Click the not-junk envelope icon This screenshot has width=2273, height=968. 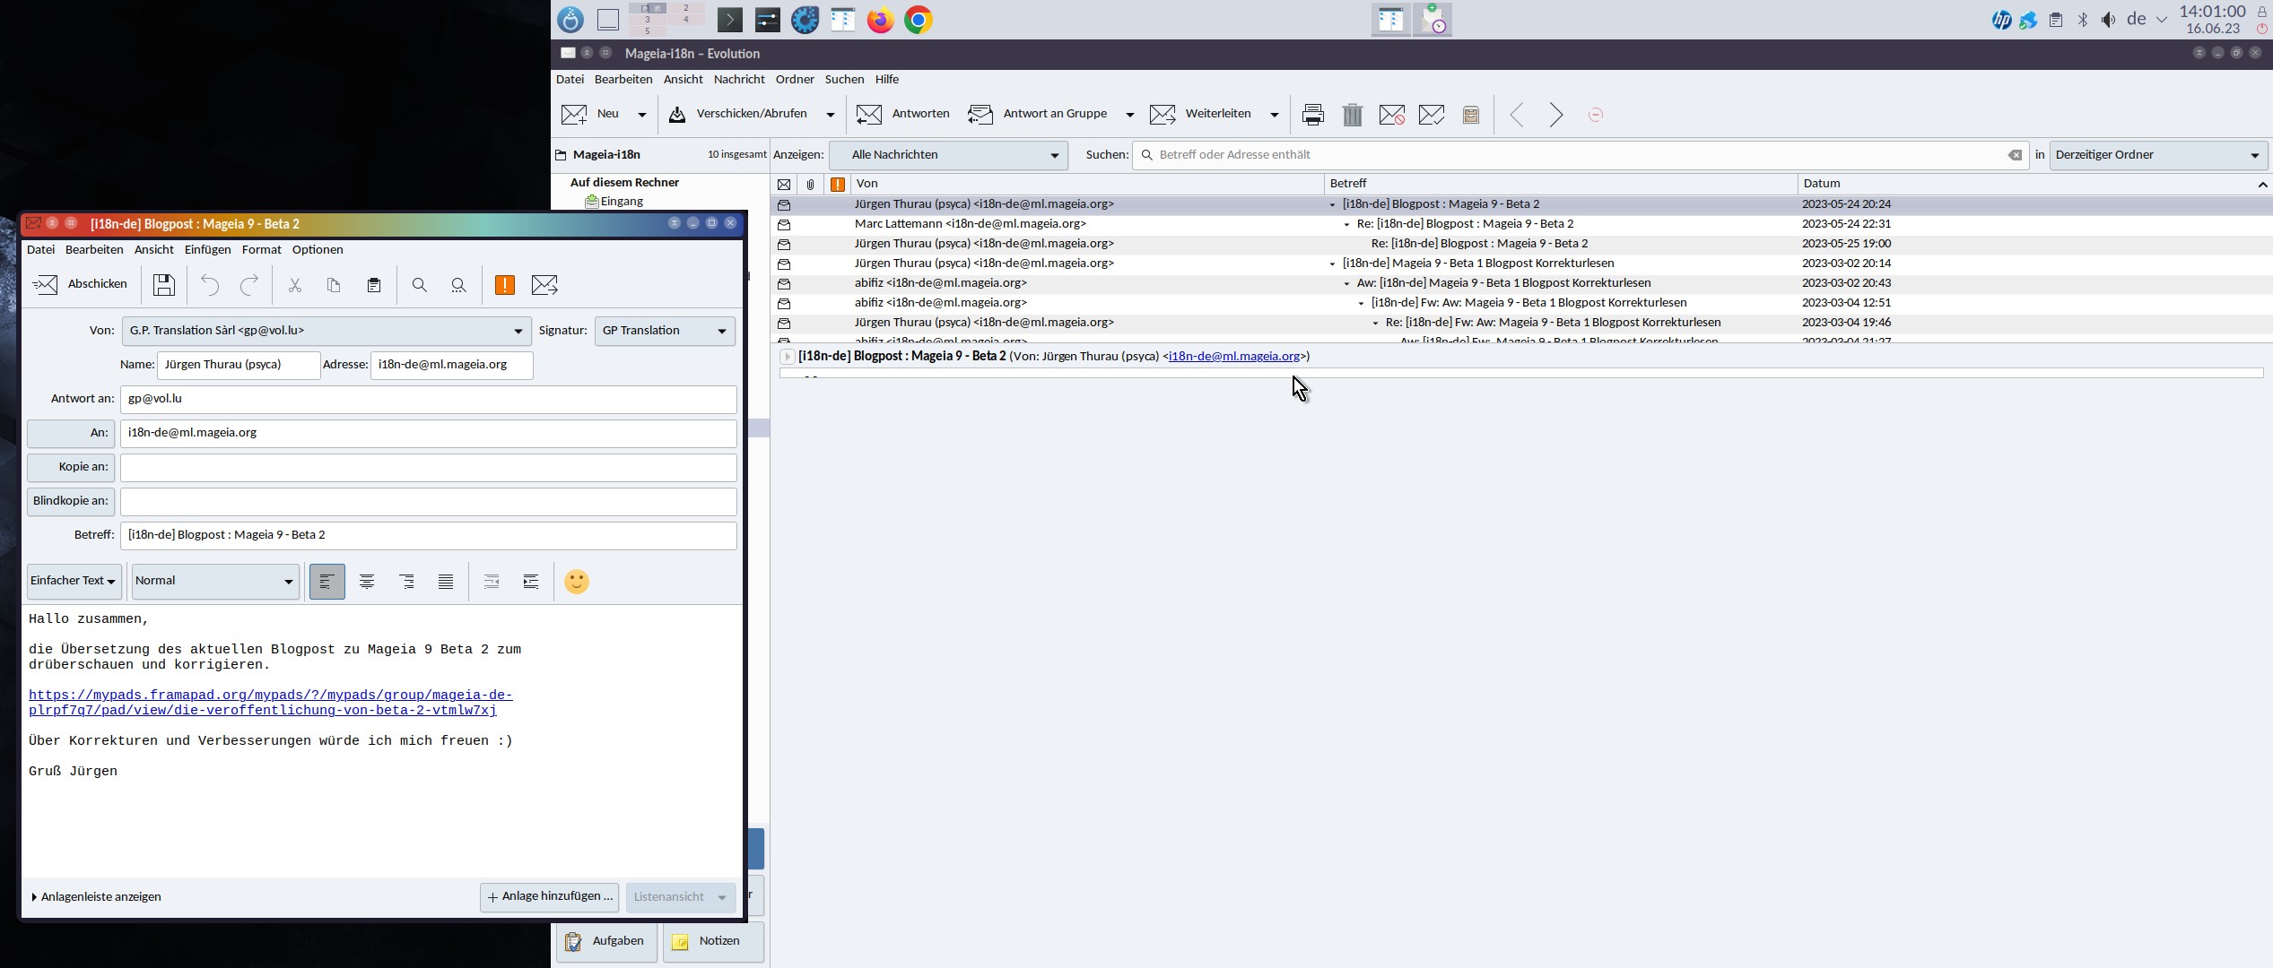[x=1432, y=115]
